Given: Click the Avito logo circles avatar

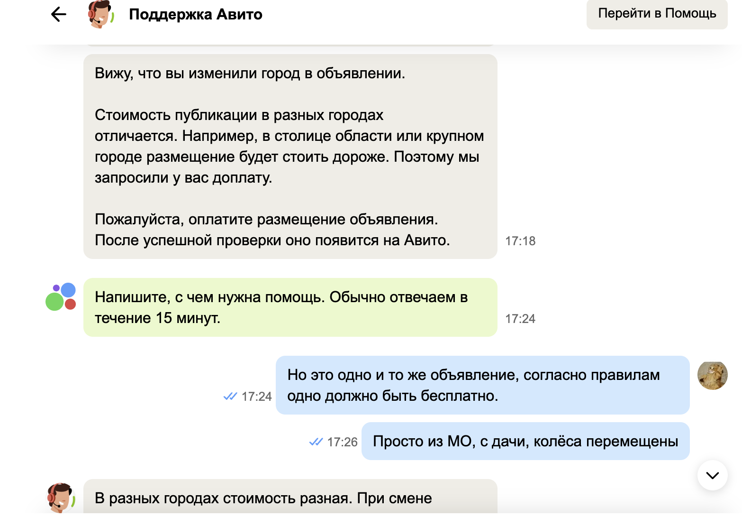Looking at the screenshot, I should click(61, 297).
